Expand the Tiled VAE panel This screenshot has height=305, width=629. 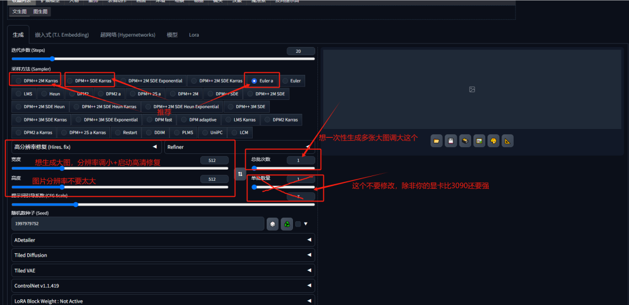pyautogui.click(x=163, y=271)
